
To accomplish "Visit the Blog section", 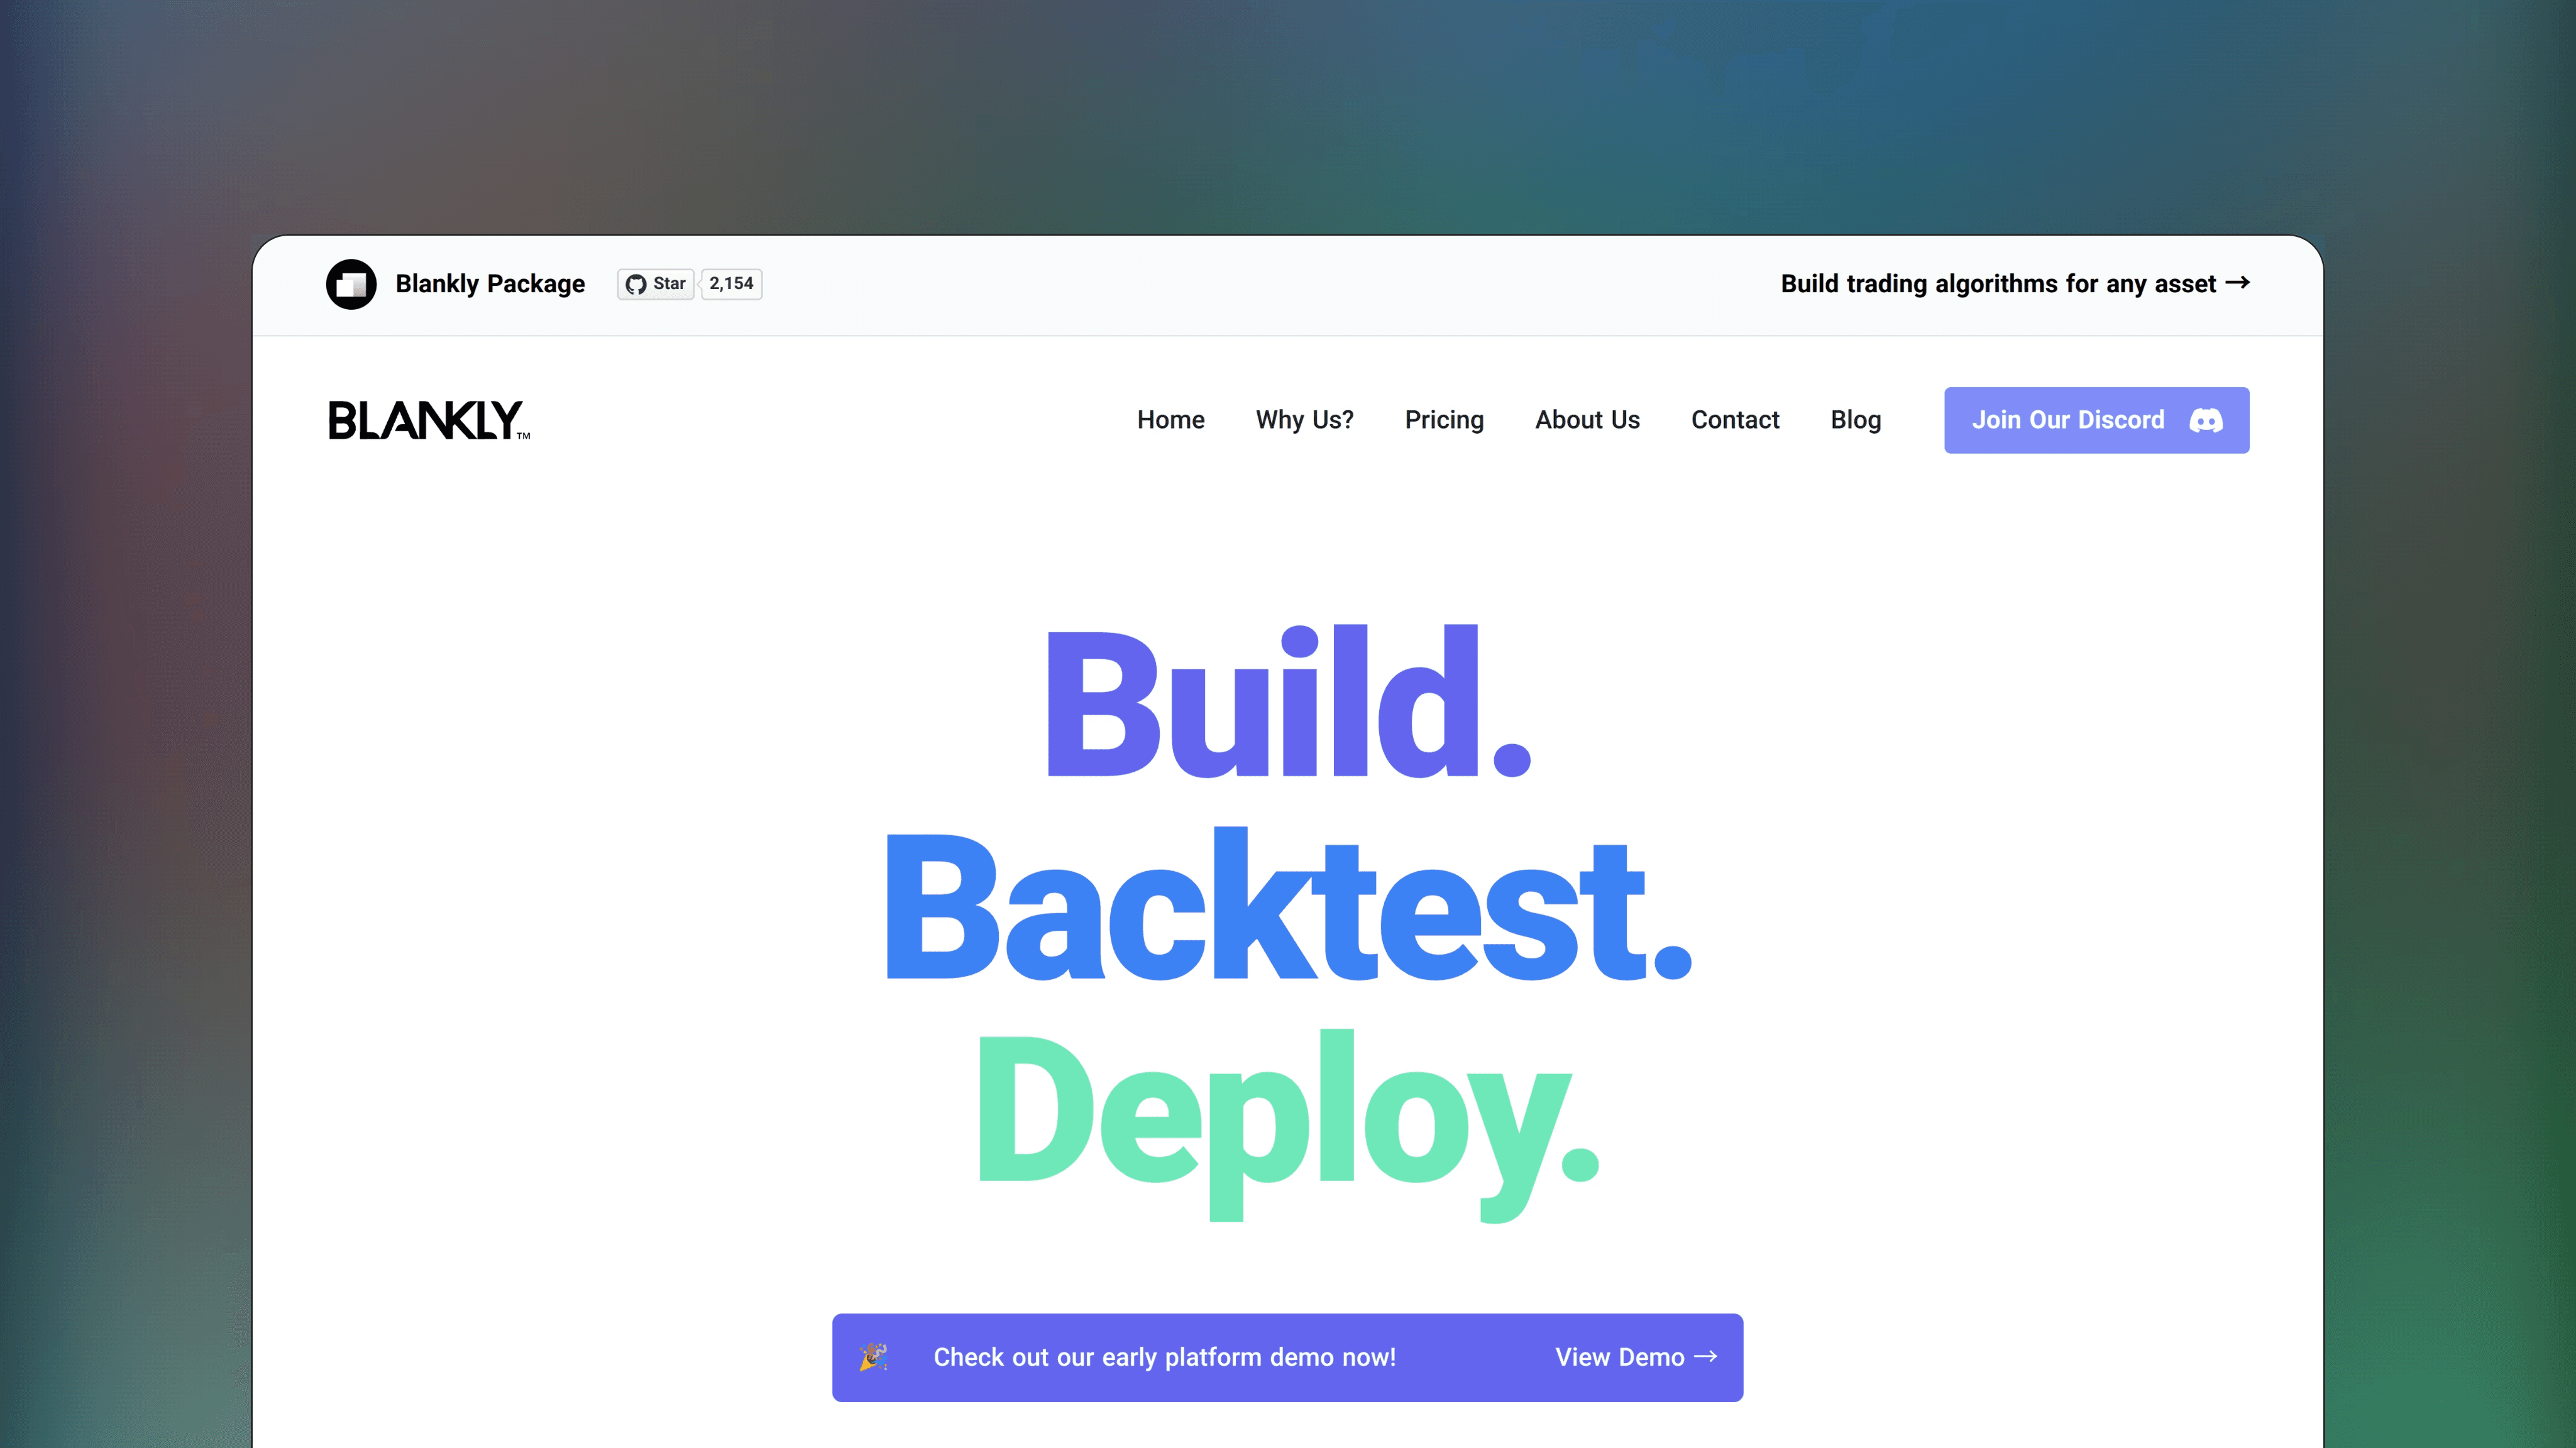I will coord(1856,420).
